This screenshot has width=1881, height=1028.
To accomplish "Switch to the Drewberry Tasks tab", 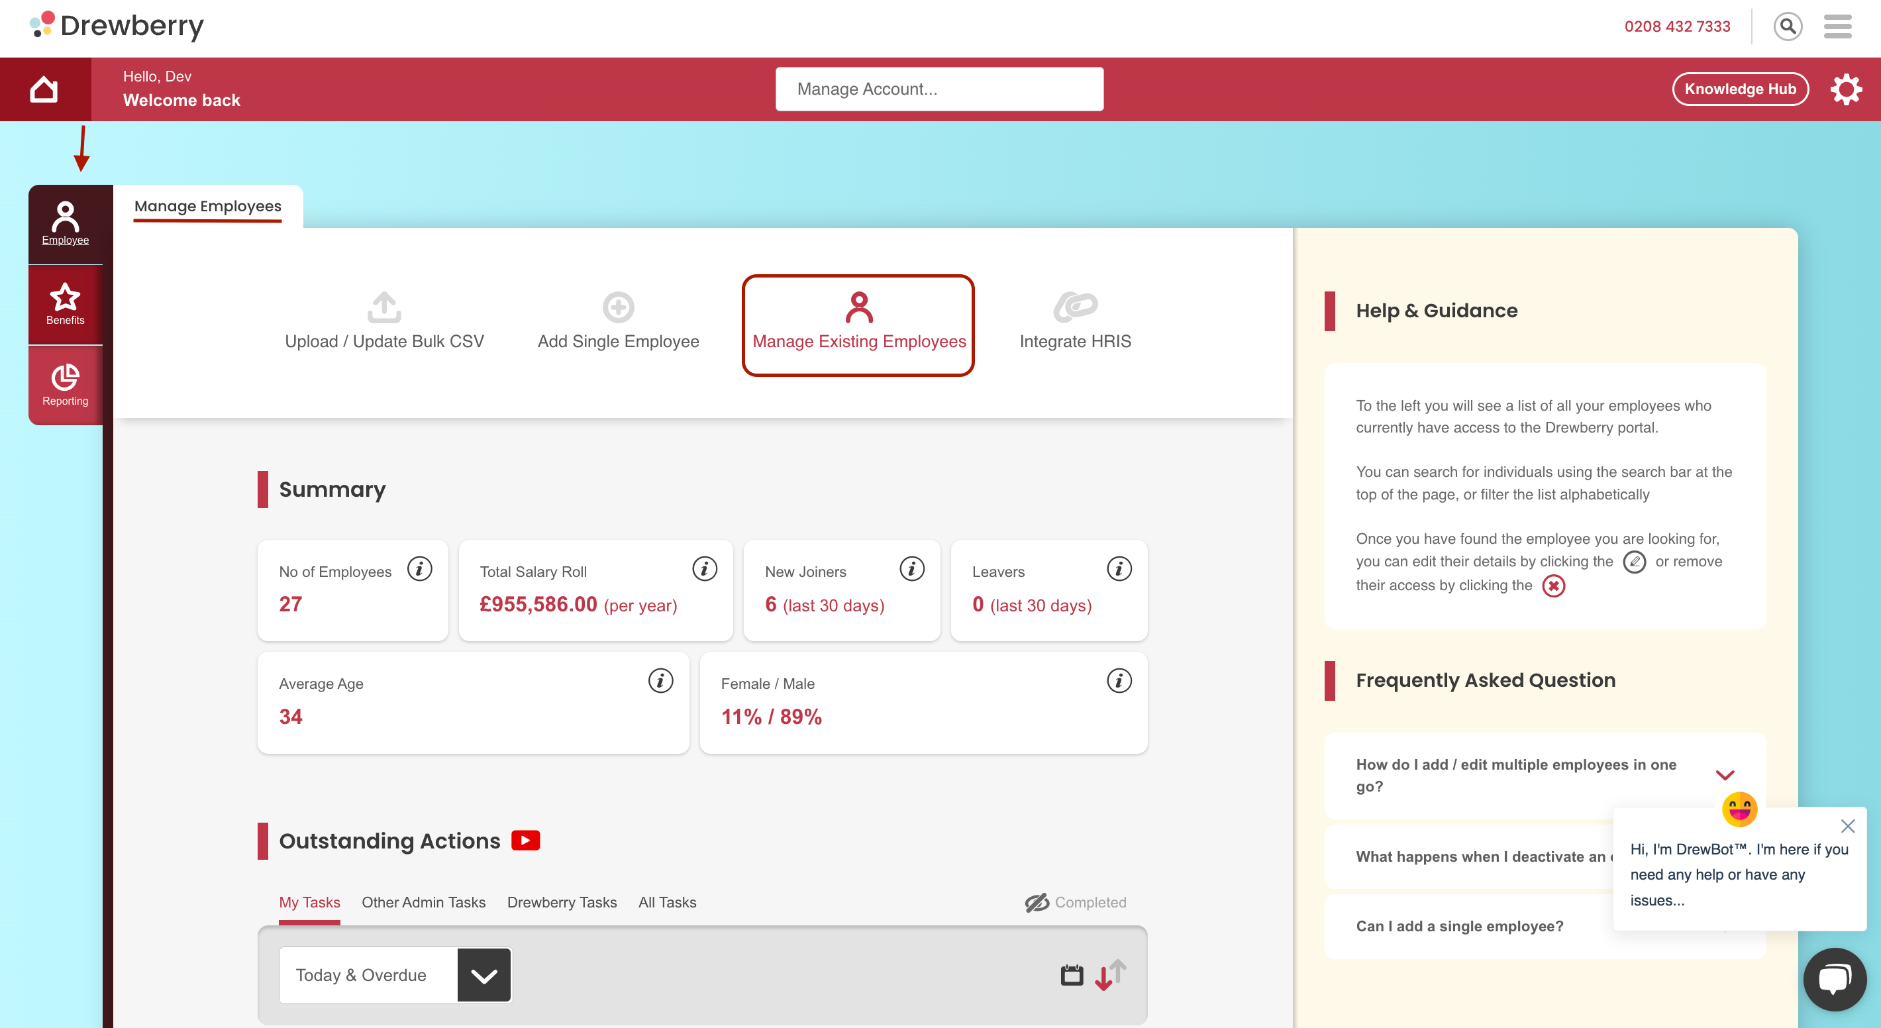I will click(x=562, y=902).
